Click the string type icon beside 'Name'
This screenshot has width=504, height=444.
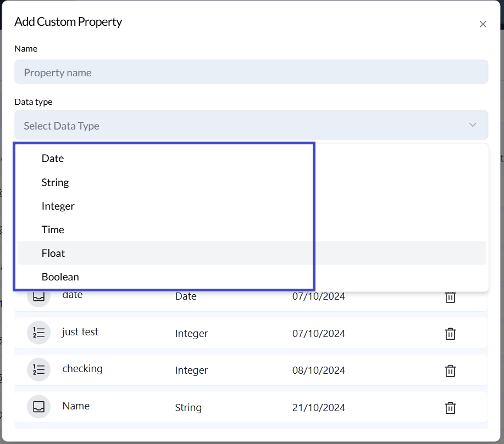pyautogui.click(x=38, y=407)
